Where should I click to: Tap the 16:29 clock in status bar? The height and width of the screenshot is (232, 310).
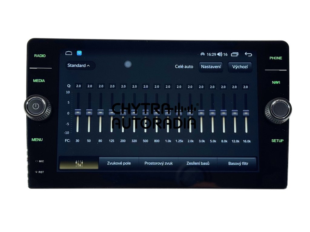click(x=211, y=54)
